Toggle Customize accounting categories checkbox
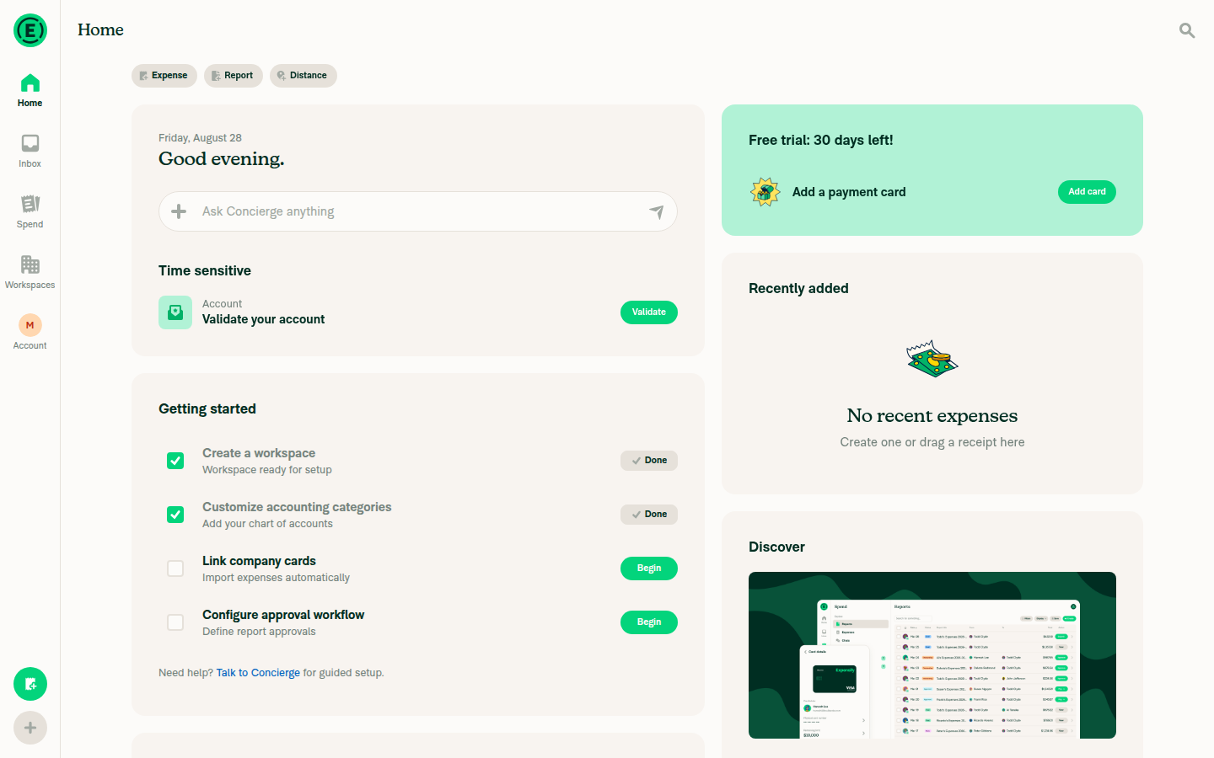The image size is (1214, 758). [x=175, y=515]
